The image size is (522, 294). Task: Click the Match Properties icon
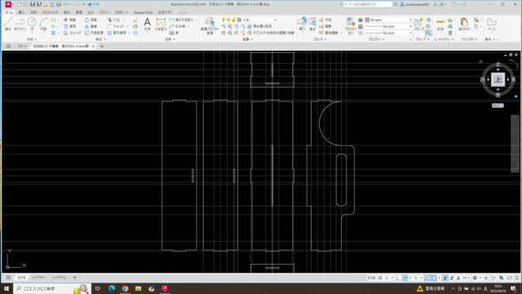[350, 25]
